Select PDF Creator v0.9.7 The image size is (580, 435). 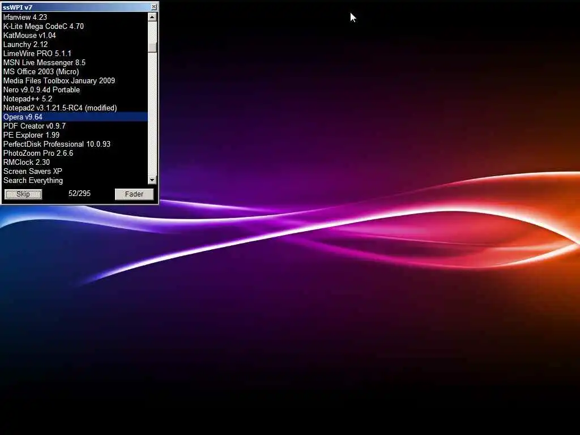75,126
